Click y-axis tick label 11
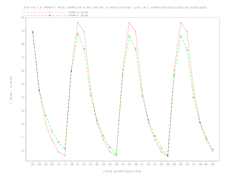The height and width of the screenshot is (179, 232). (23, 137)
